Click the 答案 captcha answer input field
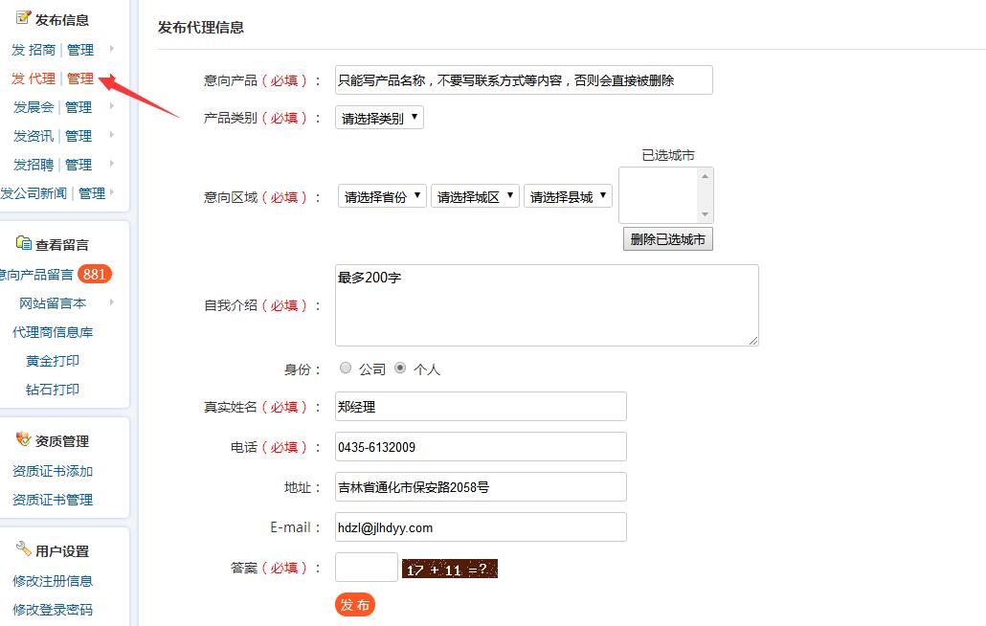 (366, 567)
